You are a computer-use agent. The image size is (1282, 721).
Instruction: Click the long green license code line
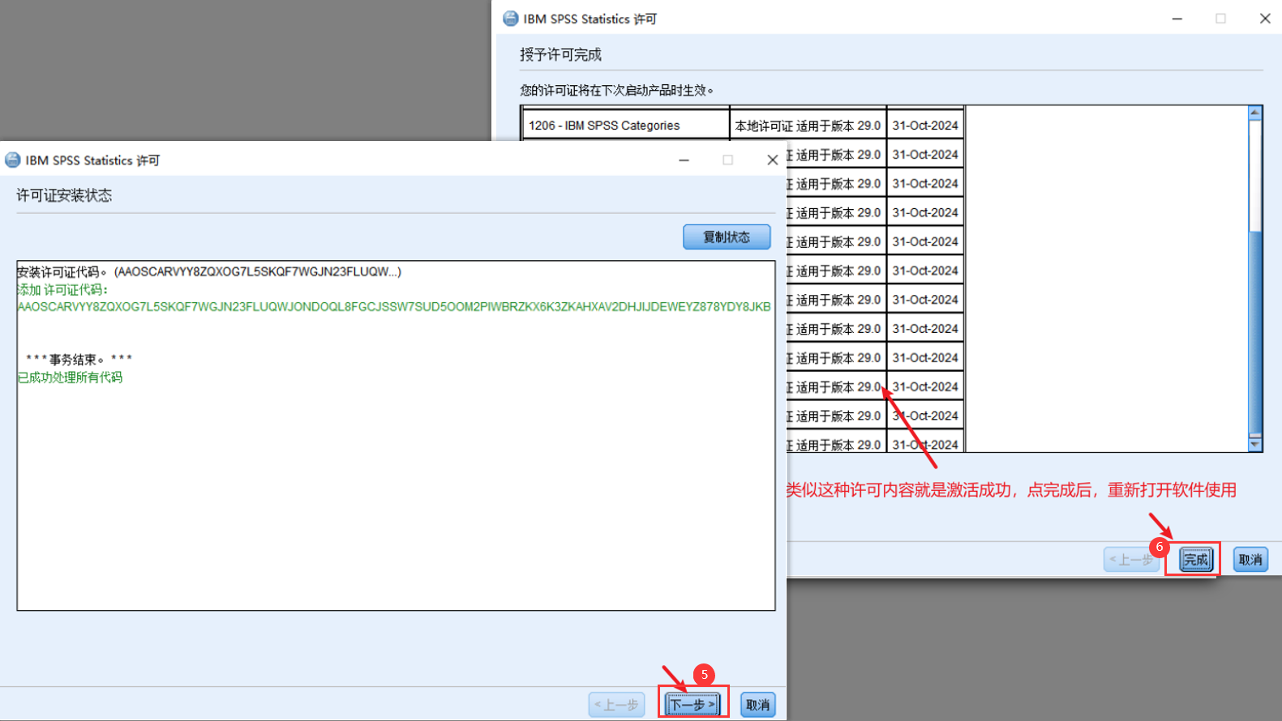tap(394, 307)
